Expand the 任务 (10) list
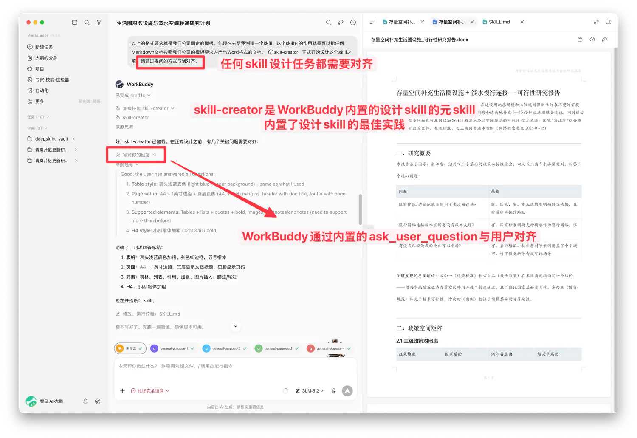637x438 pixels. click(x=38, y=117)
